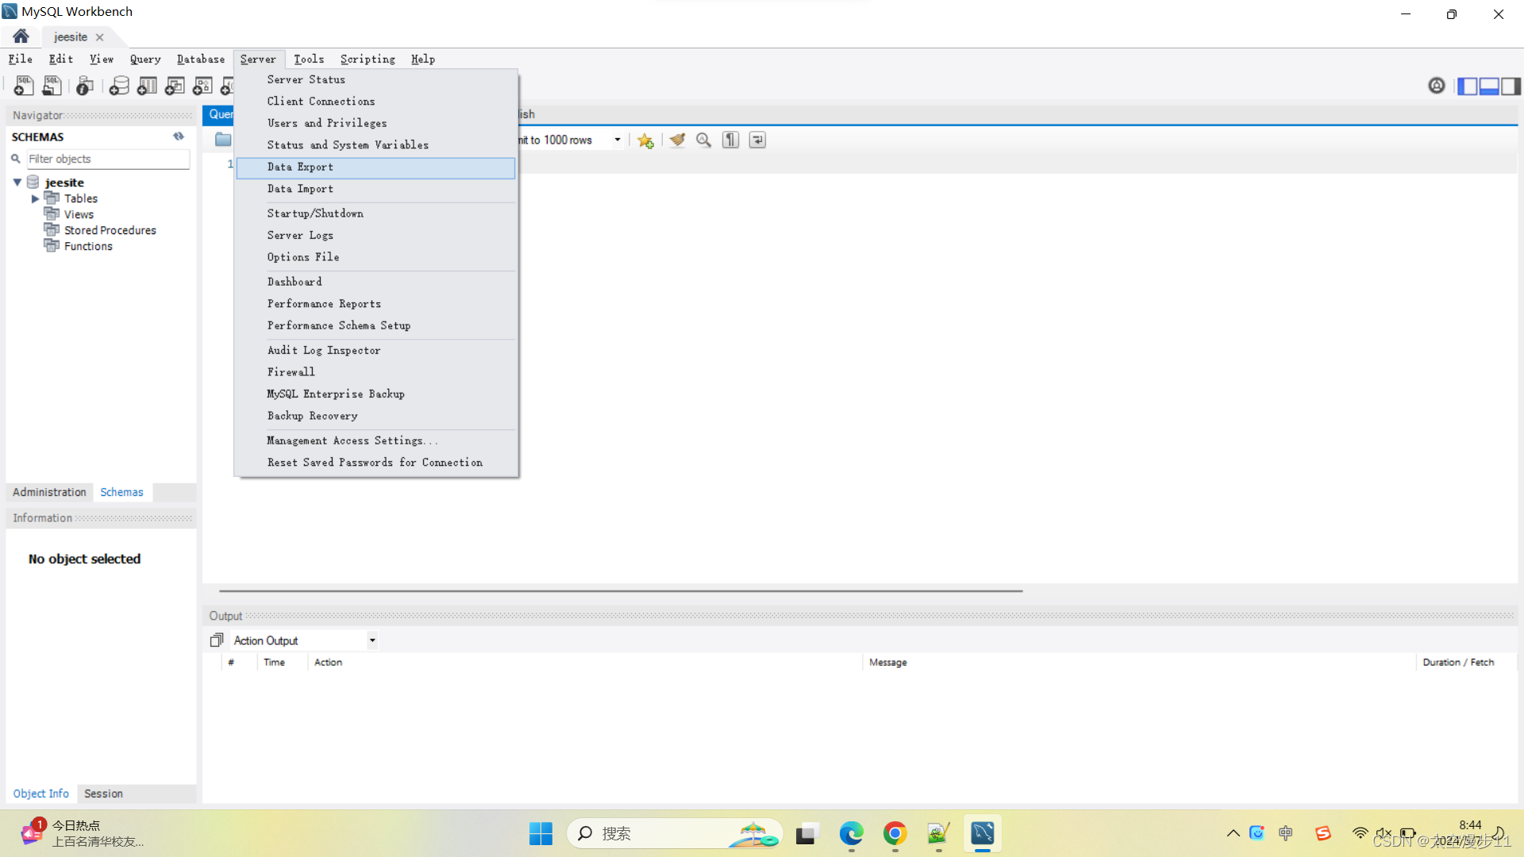The height and width of the screenshot is (857, 1524).
Task: Open SQL script file icon
Action: 52,86
